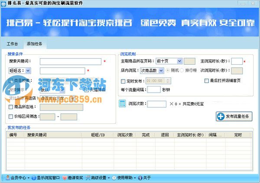Click the 间隔 column header
This screenshot has height=183, width=260.
coord(215,135)
